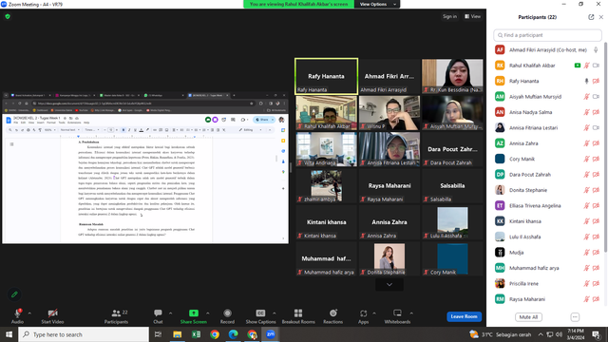The height and width of the screenshot is (342, 608).
Task: Pop out the Participants panel
Action: pyautogui.click(x=591, y=17)
